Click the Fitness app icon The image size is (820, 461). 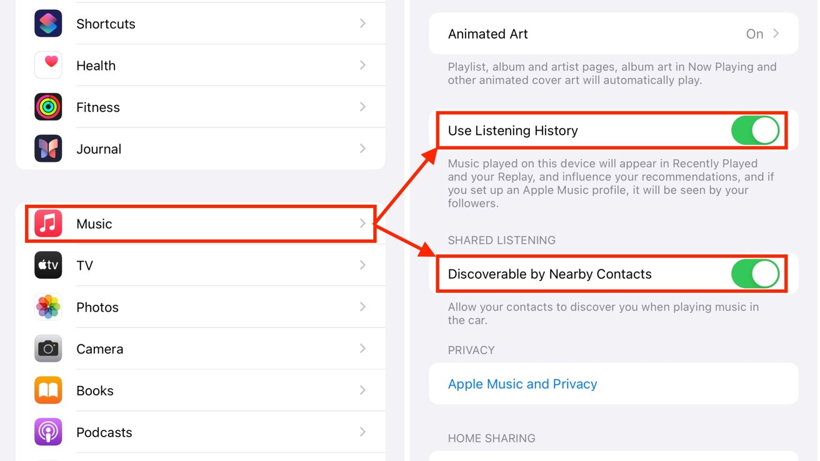point(48,107)
